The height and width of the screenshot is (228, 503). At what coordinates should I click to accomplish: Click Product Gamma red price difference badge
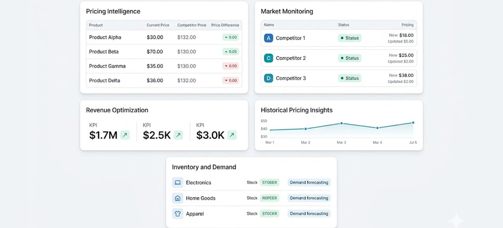point(230,66)
